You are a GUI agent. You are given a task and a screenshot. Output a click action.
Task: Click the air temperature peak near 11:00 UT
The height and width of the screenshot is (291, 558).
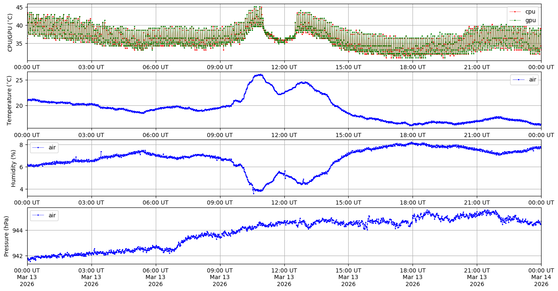(x=259, y=75)
